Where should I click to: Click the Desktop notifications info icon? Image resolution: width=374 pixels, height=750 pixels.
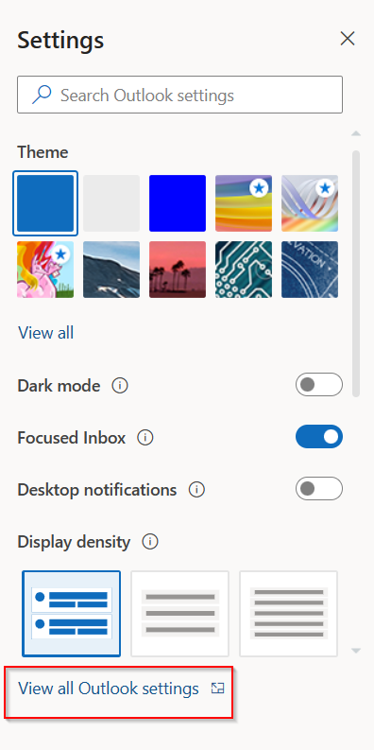pos(196,490)
